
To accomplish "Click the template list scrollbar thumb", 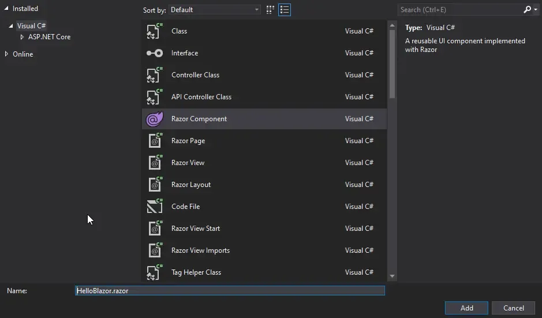I will pyautogui.click(x=392, y=64).
